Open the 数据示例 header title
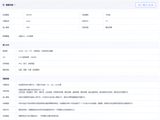160x120 pixels. tap(10, 5)
